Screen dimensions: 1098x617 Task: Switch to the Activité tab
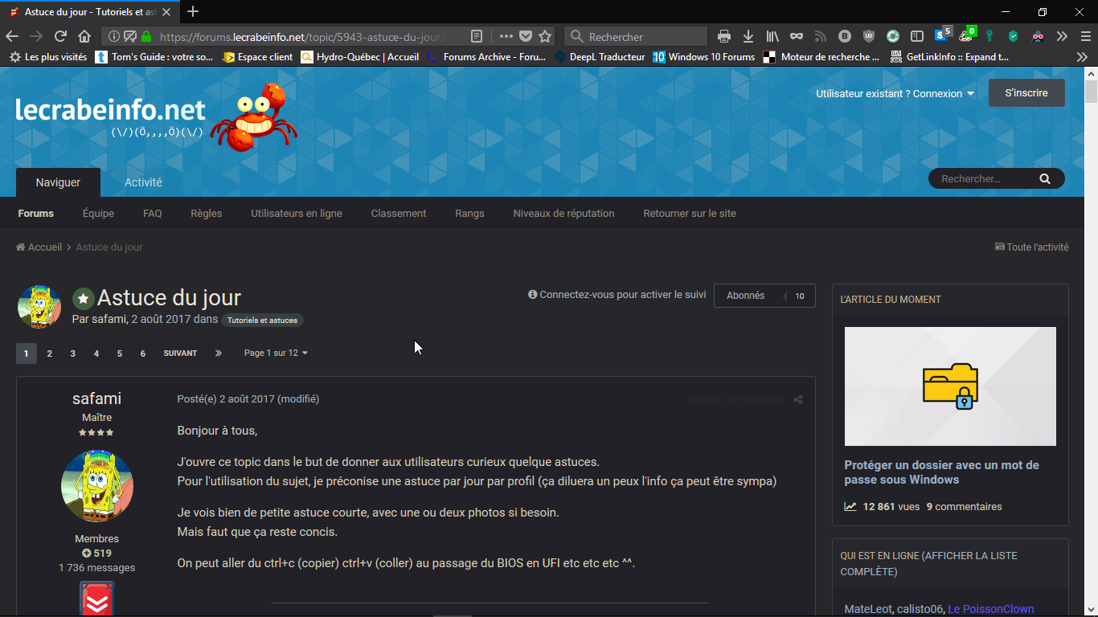tap(143, 182)
